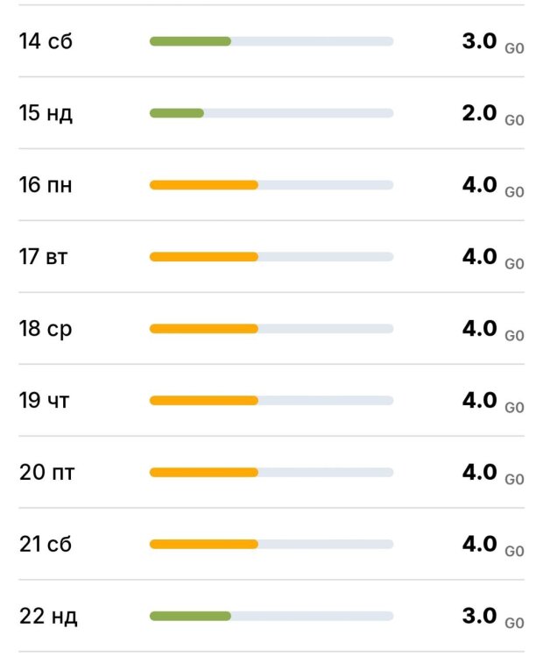Screen dimensions: 543x664
Task: Open the 18 ср day label
Action: click(x=46, y=329)
